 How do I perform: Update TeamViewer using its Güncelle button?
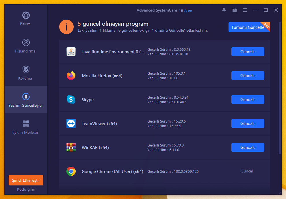(248, 123)
